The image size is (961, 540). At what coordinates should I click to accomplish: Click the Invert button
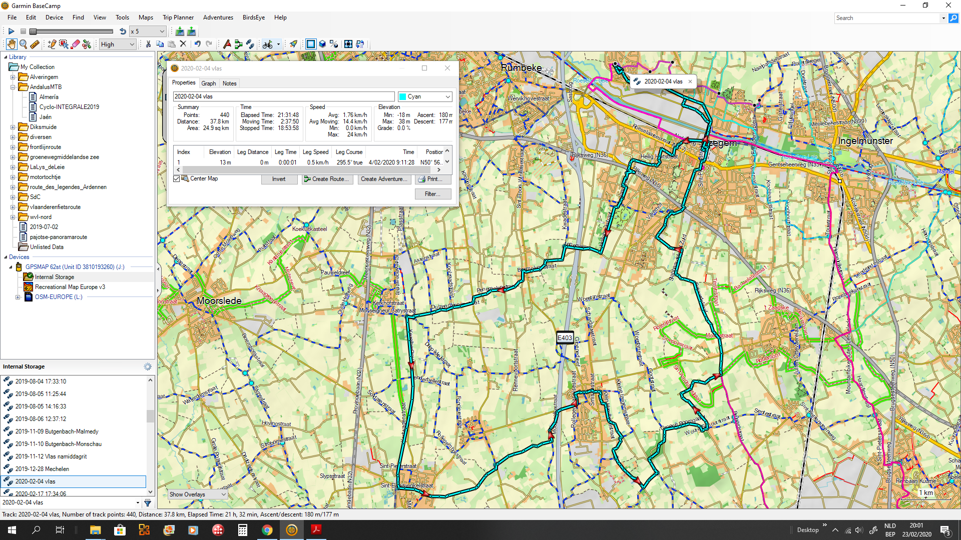(x=279, y=179)
